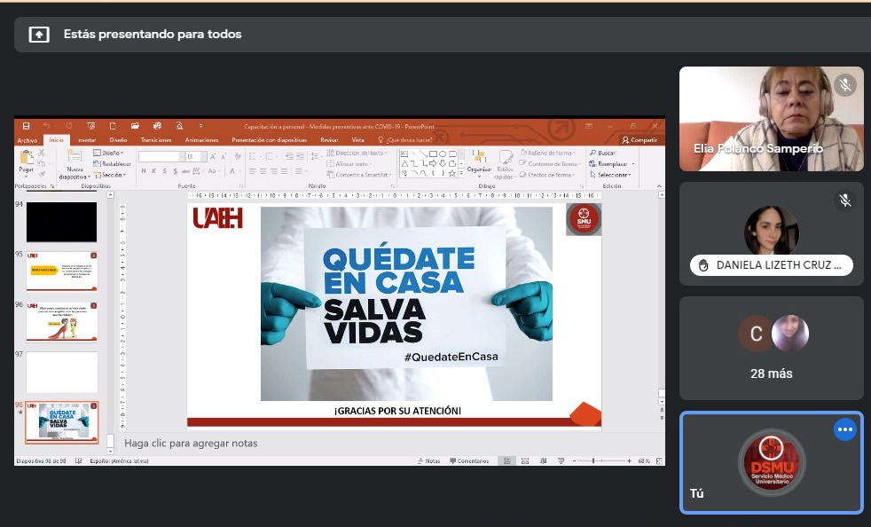Open the Insertar ribbon tab

(86, 140)
